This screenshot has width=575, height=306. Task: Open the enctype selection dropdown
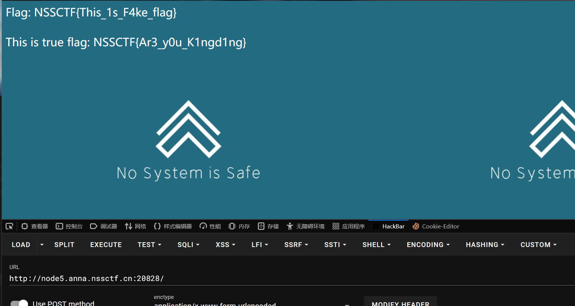point(252,304)
